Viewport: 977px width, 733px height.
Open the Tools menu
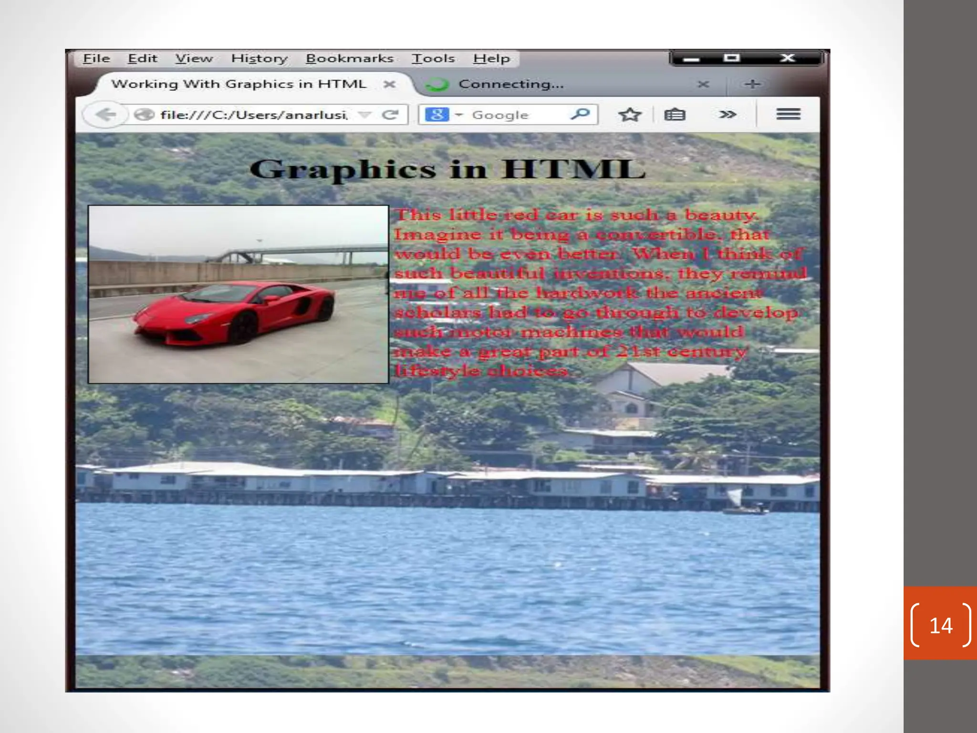click(433, 59)
